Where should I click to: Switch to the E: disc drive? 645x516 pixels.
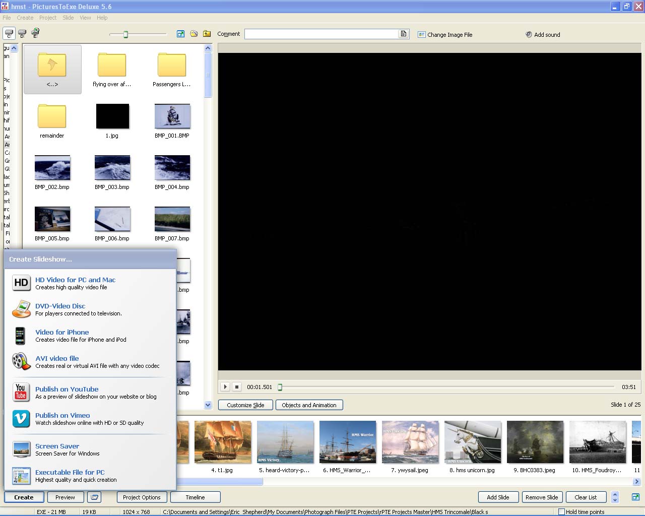pos(35,33)
